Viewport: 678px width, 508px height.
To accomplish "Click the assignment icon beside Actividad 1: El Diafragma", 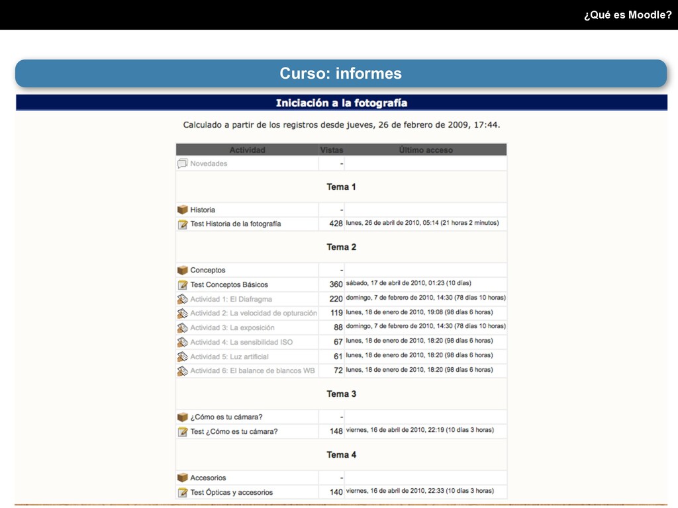I will [183, 299].
